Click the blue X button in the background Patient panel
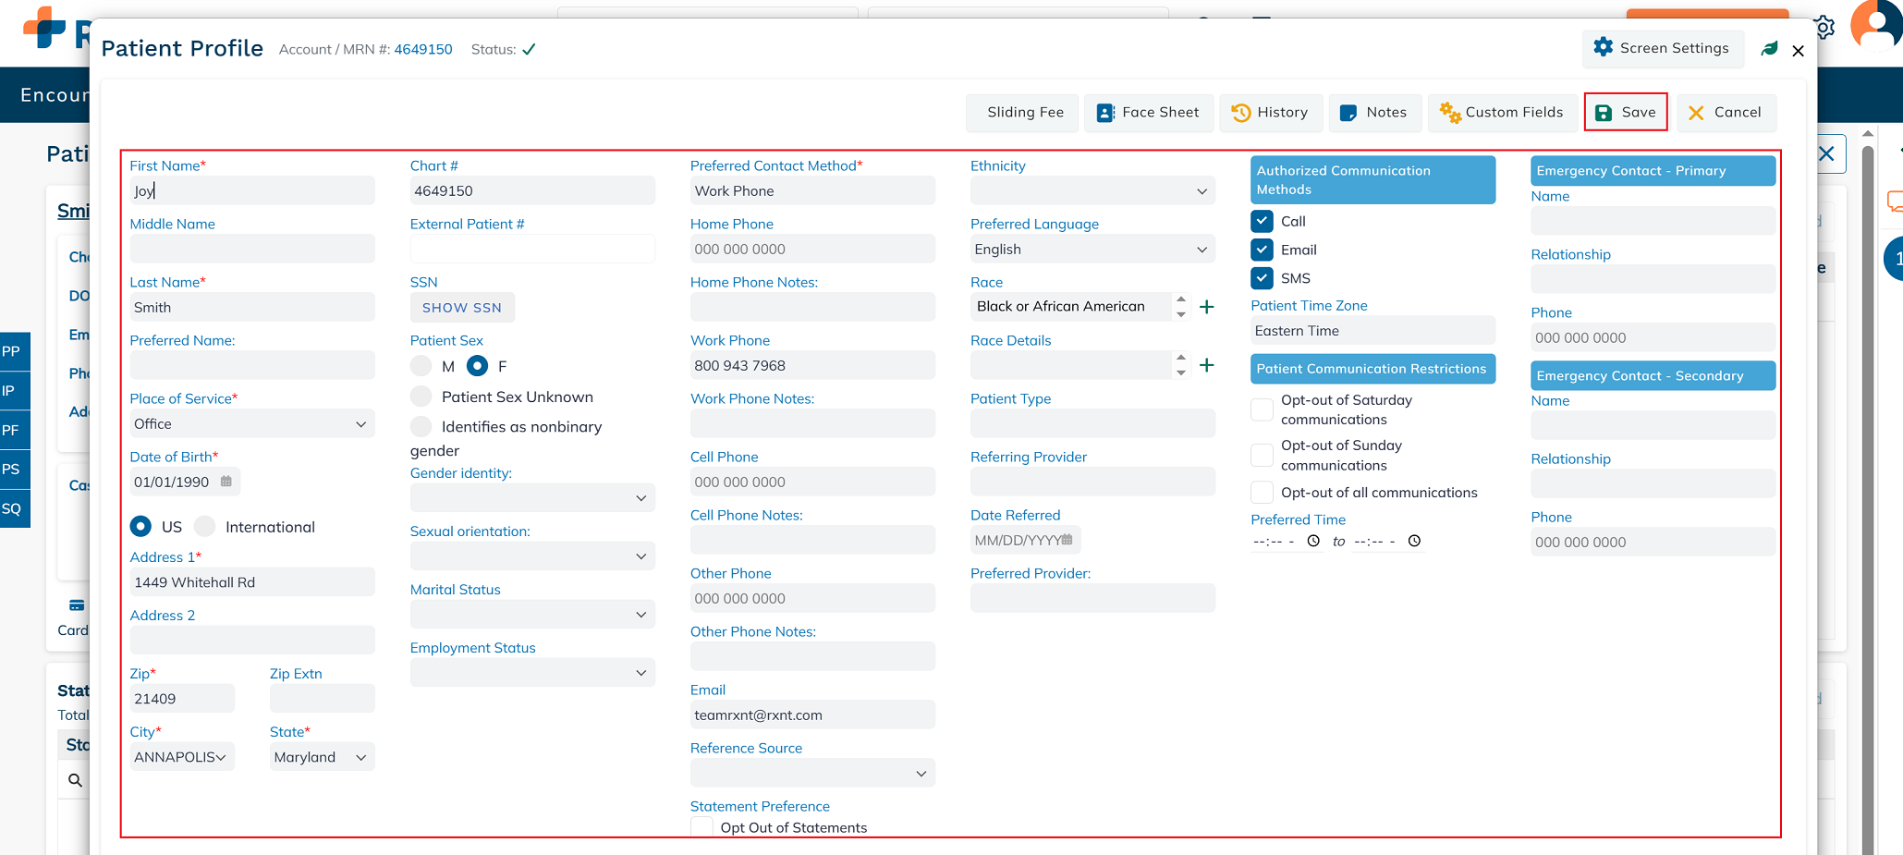The width and height of the screenshot is (1903, 855). pos(1827,154)
